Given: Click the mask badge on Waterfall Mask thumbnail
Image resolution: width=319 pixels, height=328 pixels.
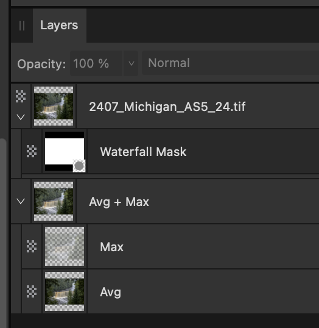Looking at the screenshot, I should (x=79, y=166).
